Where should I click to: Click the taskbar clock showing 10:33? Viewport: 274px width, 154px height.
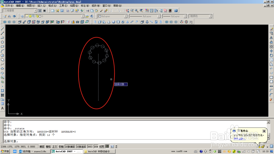tap(266, 151)
